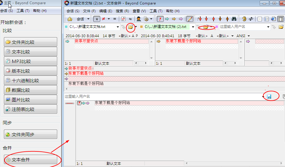Viewport: 285px width, 167px height.
Task: Start 文本比较 session
Action: pyautogui.click(x=30, y=52)
